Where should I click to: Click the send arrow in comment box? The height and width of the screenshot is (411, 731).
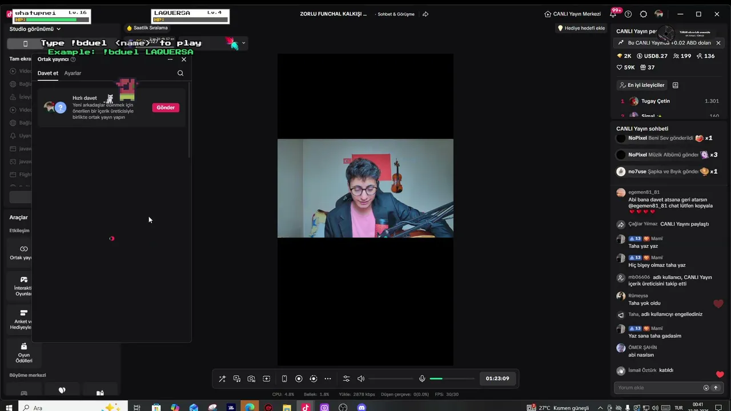coord(716,388)
